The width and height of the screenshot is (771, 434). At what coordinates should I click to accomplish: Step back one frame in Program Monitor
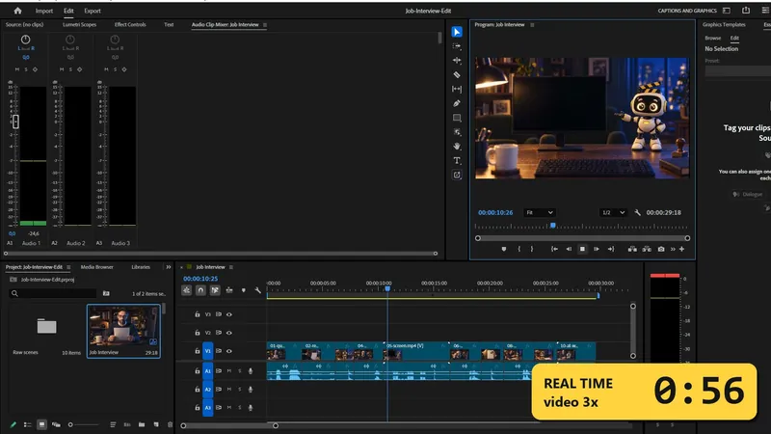click(569, 249)
